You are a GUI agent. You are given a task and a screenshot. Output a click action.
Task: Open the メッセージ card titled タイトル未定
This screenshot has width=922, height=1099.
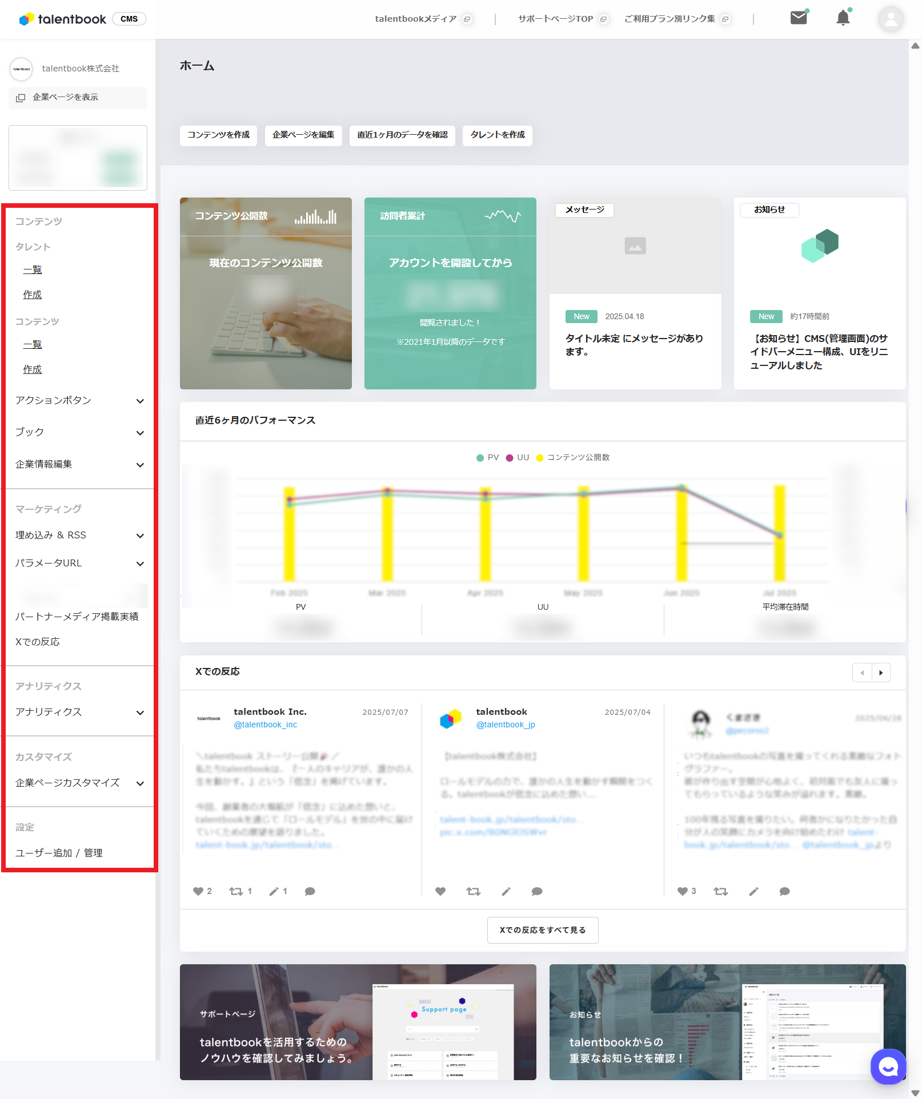[x=635, y=293]
